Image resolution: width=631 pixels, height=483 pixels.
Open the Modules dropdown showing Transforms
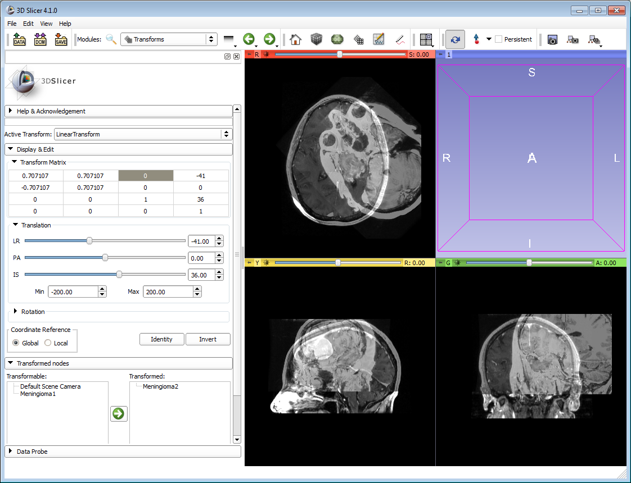point(169,39)
